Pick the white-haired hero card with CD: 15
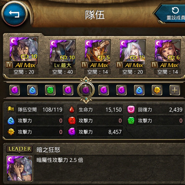 pos(133,54)
